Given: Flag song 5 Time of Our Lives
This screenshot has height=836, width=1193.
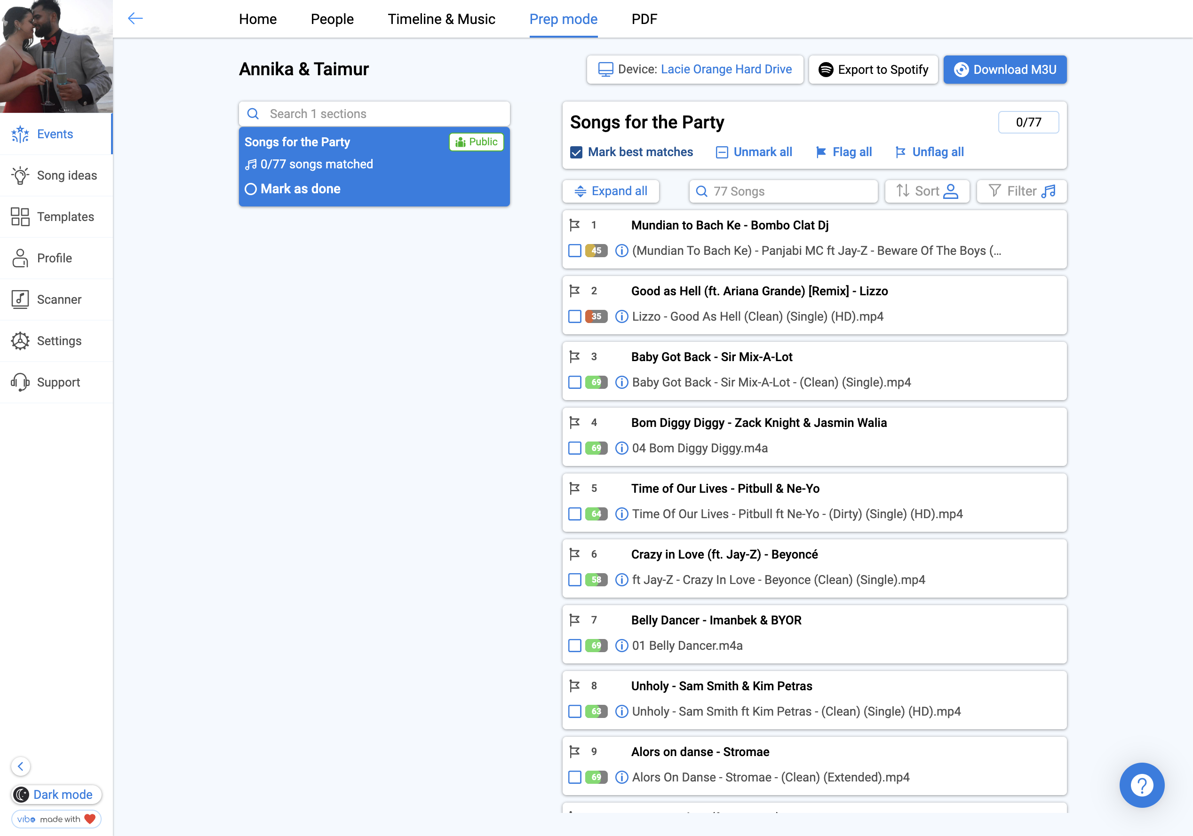Looking at the screenshot, I should point(575,488).
